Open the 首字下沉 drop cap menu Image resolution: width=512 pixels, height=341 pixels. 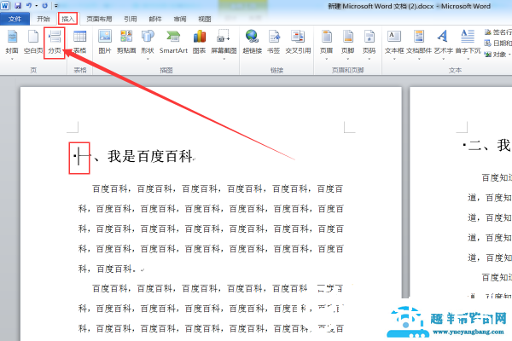pos(468,42)
